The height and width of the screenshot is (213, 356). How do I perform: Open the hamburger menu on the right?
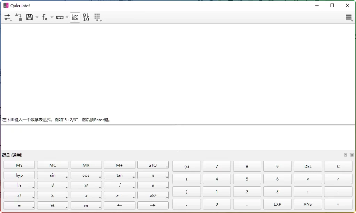(x=348, y=17)
